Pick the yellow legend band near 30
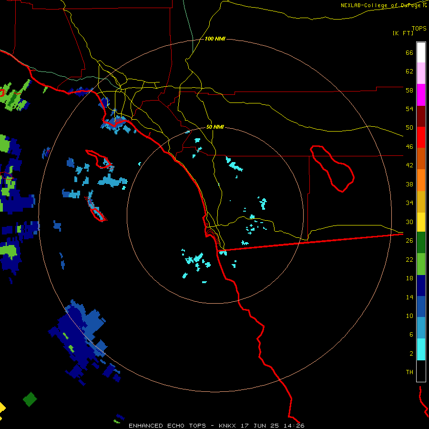The image size is (429, 429). pos(421,222)
